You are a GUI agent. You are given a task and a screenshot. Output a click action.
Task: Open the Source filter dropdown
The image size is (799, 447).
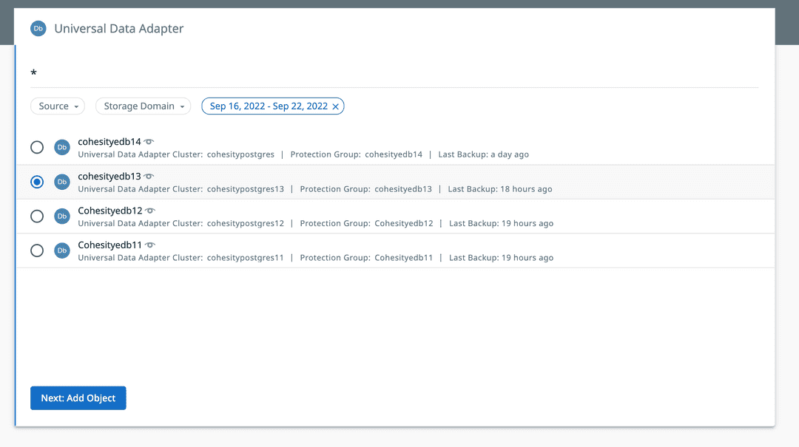pos(58,106)
